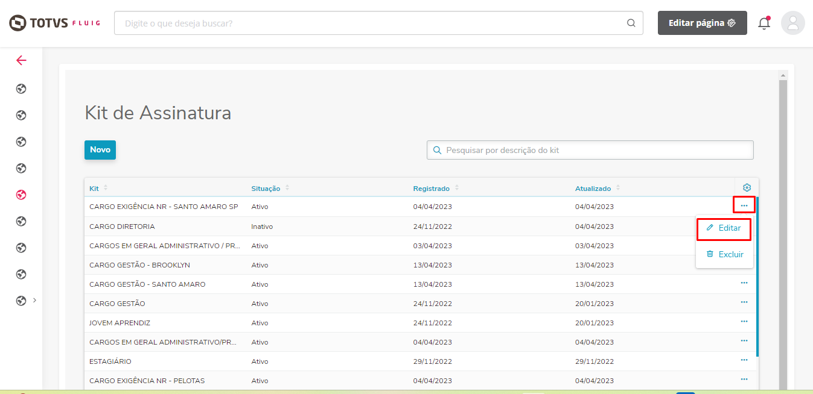
Task: Click Registrado date 24/11/2022 in CARGO DIRETORIA row
Action: click(432, 227)
